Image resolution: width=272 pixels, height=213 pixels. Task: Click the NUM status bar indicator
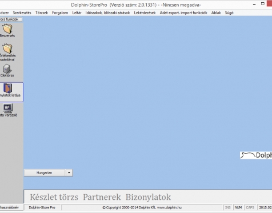click(238, 207)
